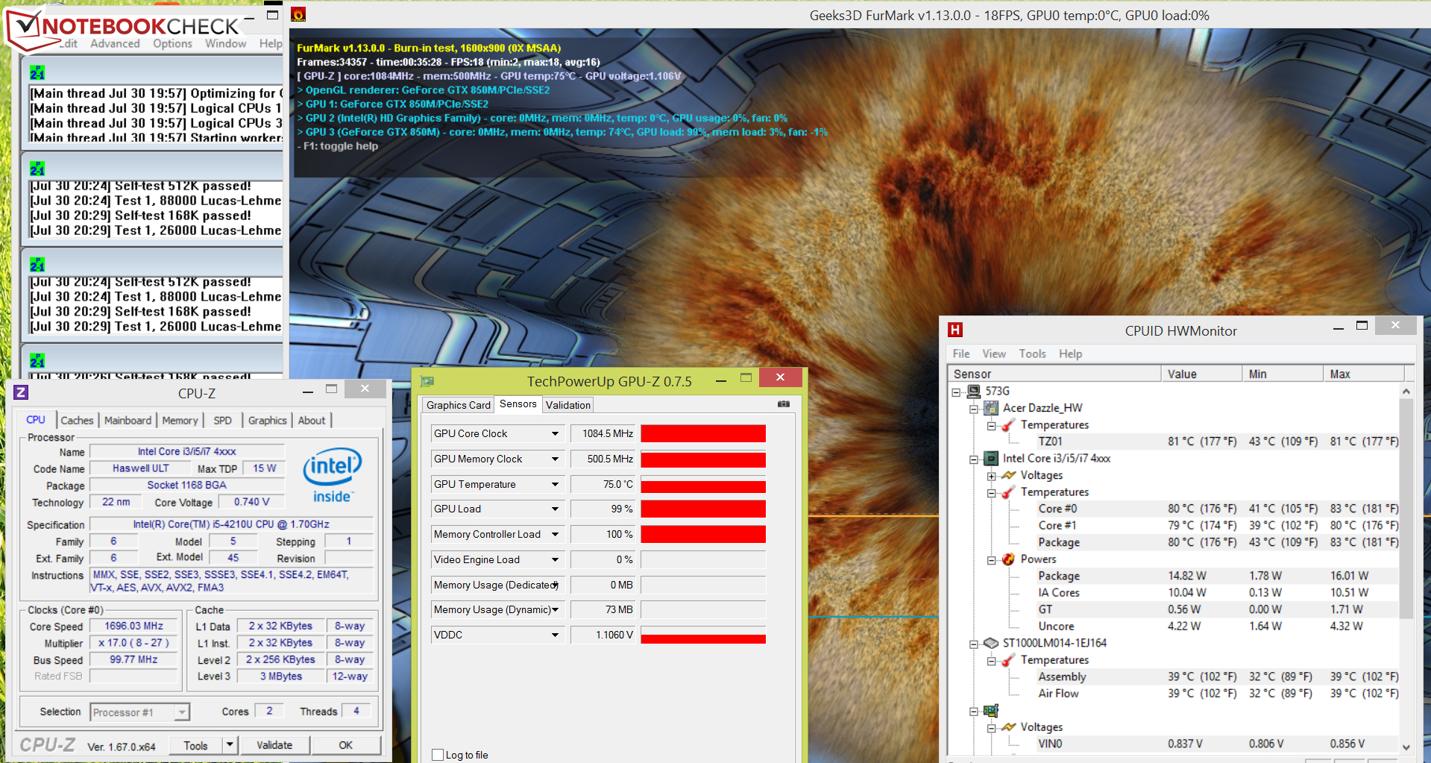Image resolution: width=1431 pixels, height=763 pixels.
Task: Click the GPU Core Clock red graph bar
Action: pyautogui.click(x=703, y=434)
